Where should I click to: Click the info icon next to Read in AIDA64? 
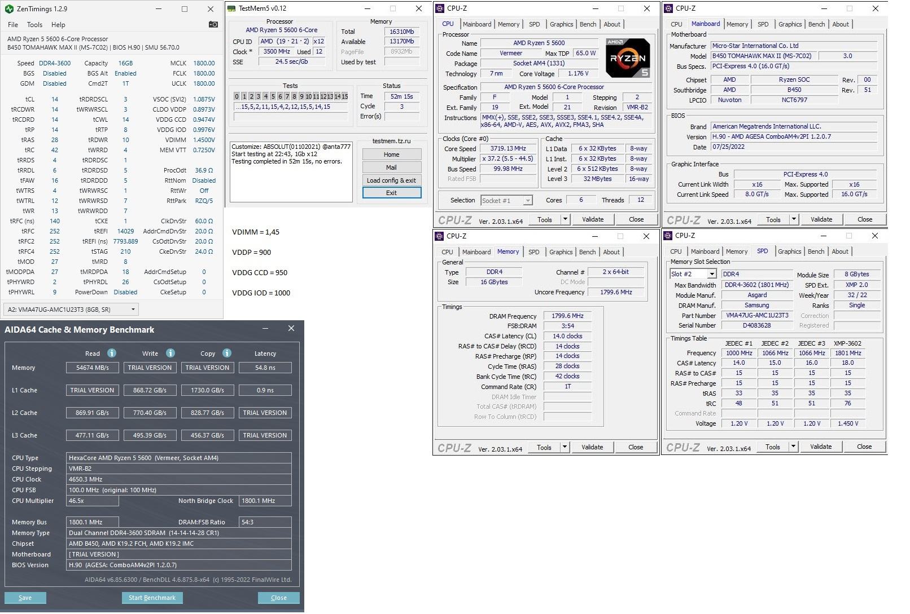[x=112, y=353]
